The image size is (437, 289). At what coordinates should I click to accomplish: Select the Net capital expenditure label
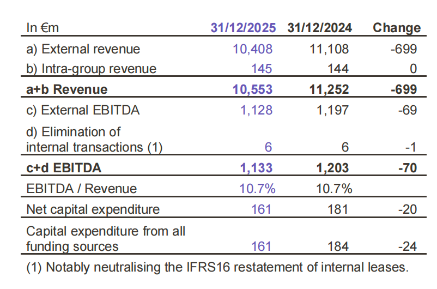pyautogui.click(x=93, y=209)
